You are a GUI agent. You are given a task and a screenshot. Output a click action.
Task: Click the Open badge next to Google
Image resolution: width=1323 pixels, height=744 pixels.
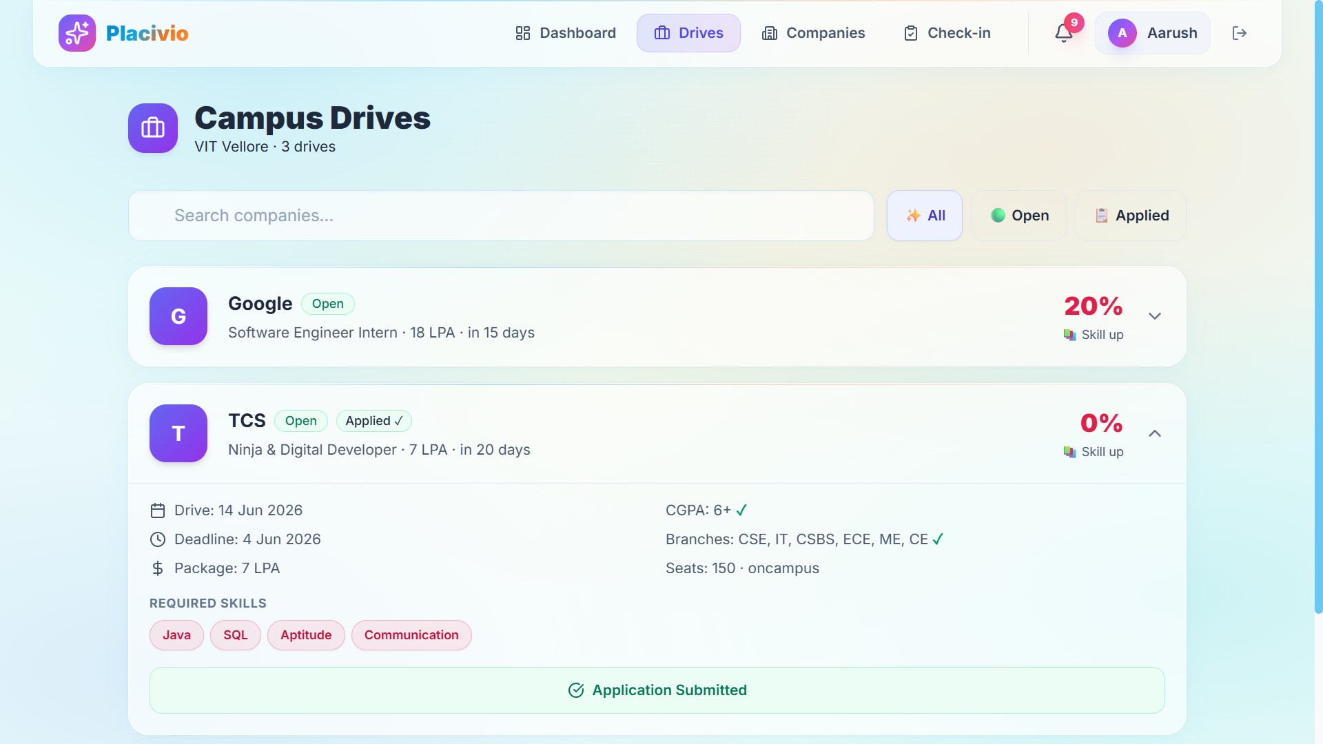tap(328, 304)
